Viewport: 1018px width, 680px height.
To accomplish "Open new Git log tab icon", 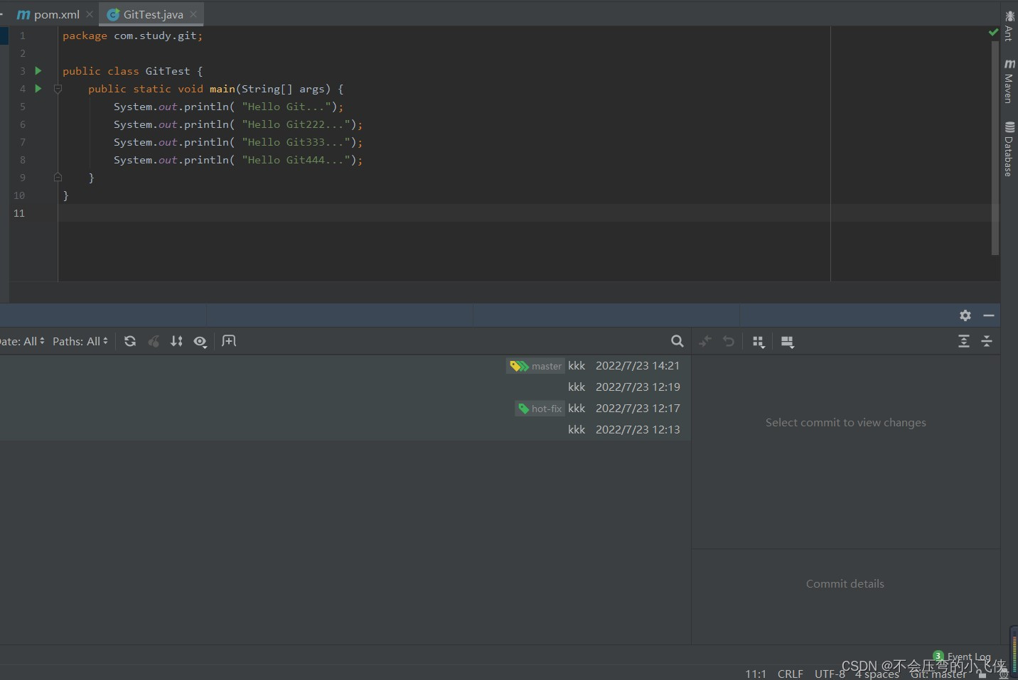I will [229, 341].
